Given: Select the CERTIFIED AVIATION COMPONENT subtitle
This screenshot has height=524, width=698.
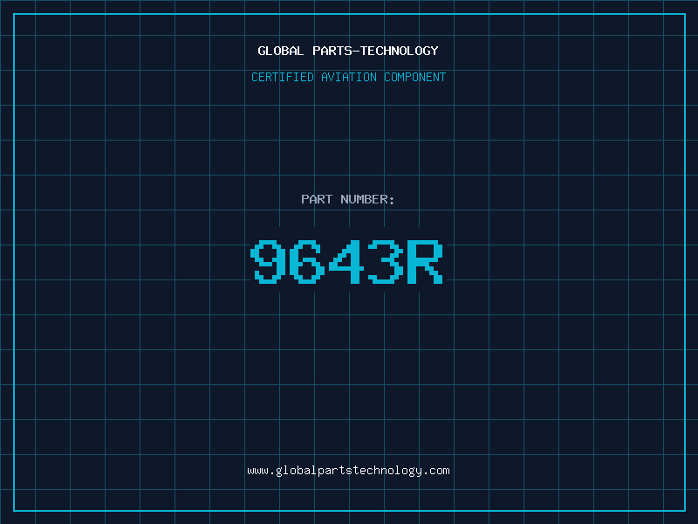Looking at the screenshot, I should click(x=348, y=78).
